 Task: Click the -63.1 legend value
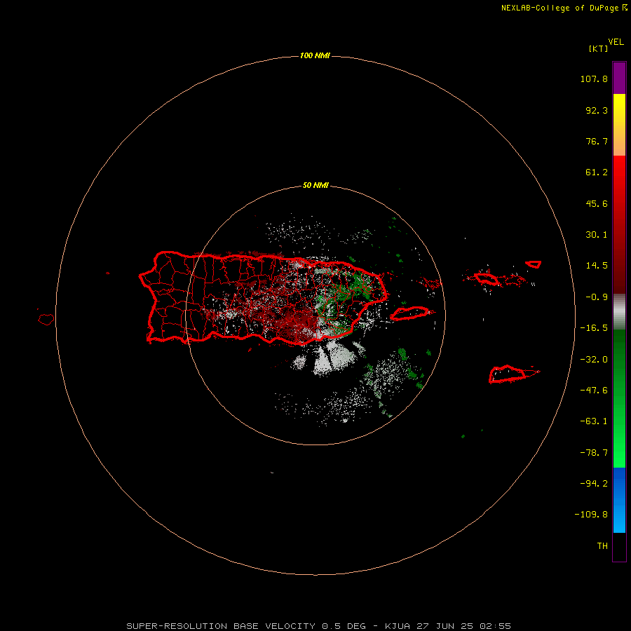(594, 421)
